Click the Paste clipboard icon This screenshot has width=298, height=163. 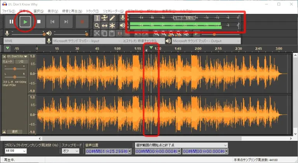tap(112, 33)
